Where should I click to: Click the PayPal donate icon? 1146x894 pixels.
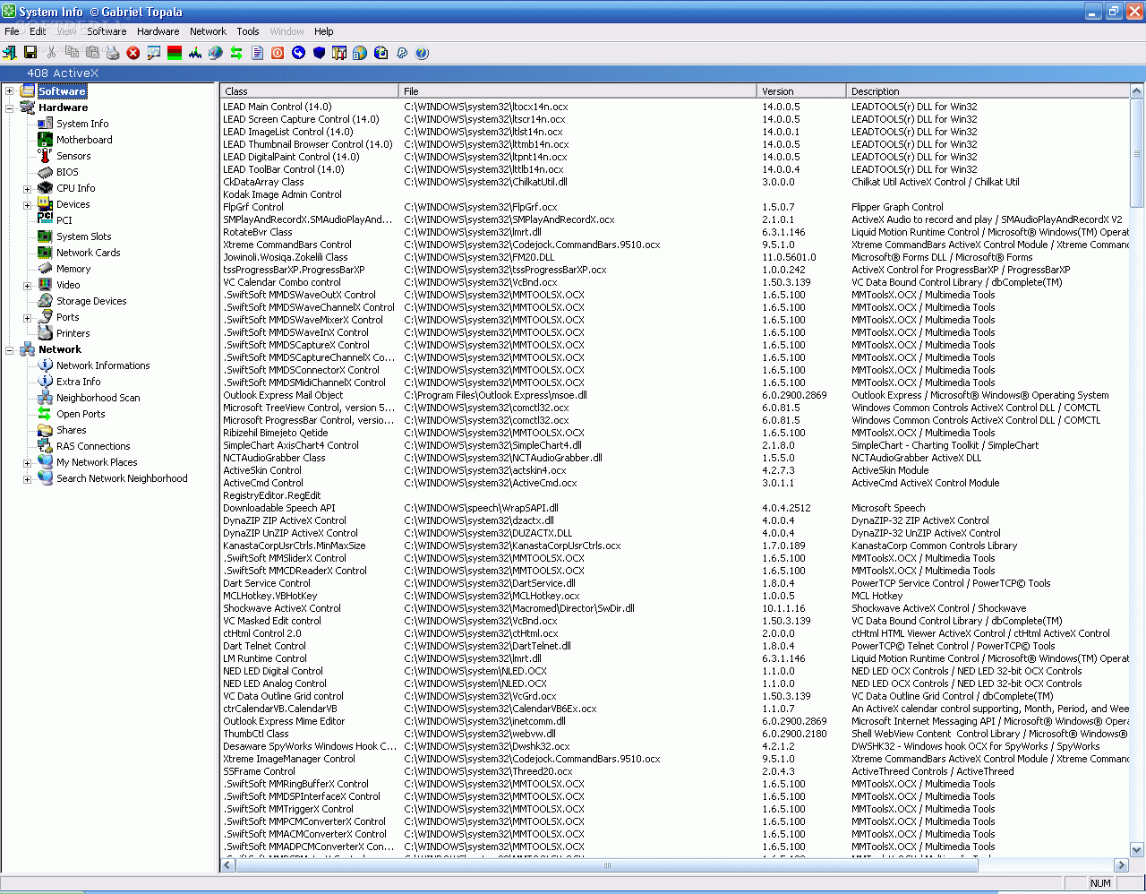[401, 53]
